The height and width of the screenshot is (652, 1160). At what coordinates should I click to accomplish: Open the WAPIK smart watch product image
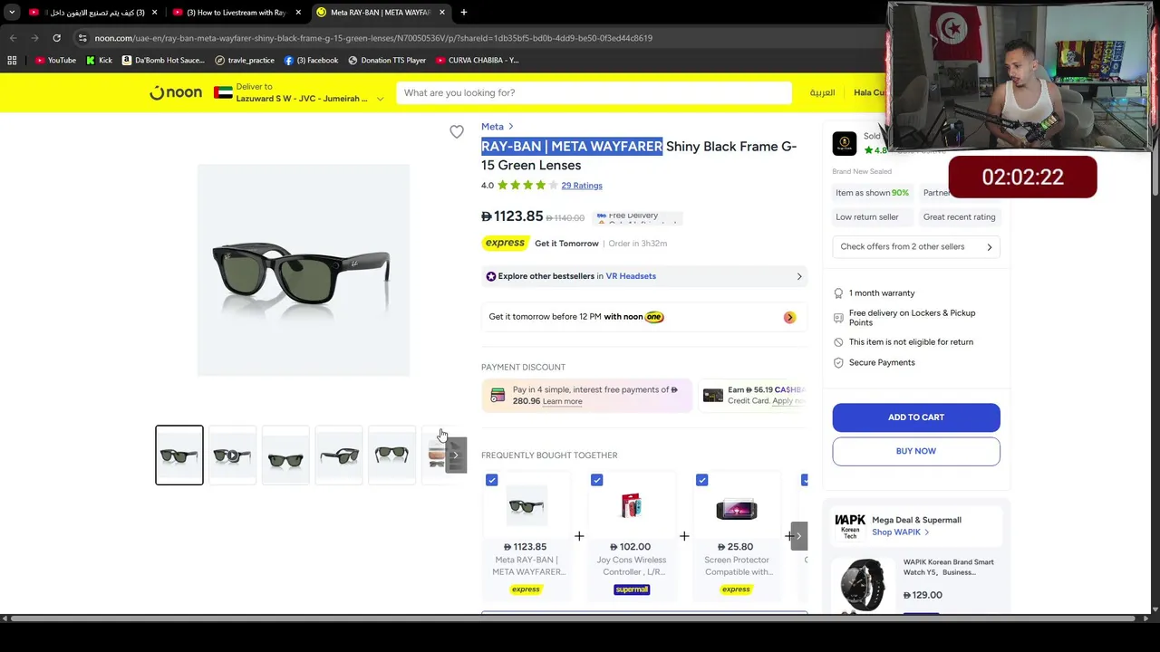click(x=863, y=585)
